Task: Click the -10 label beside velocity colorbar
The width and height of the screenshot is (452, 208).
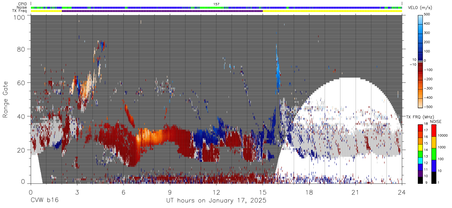Action: click(413, 65)
